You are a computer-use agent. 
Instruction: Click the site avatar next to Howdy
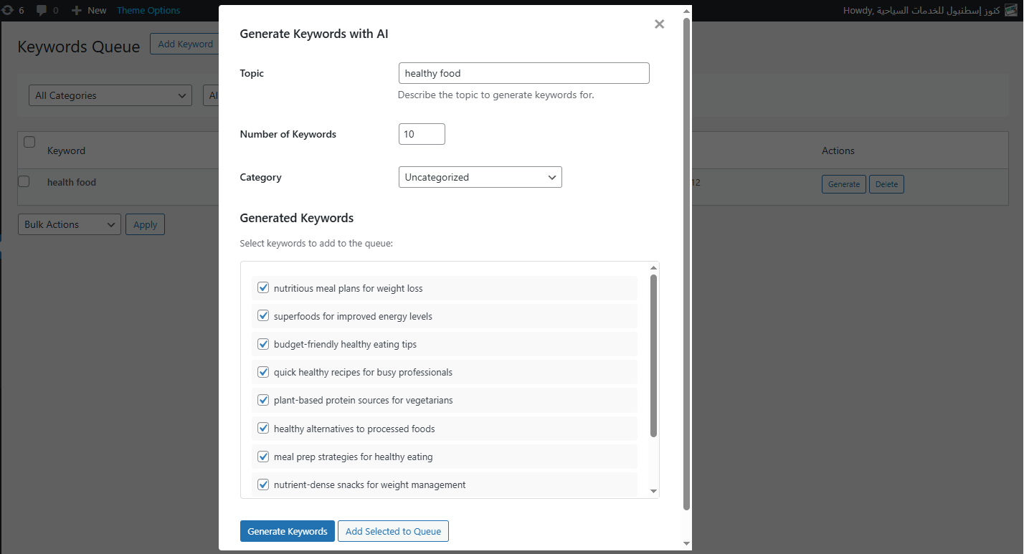coord(1012,10)
